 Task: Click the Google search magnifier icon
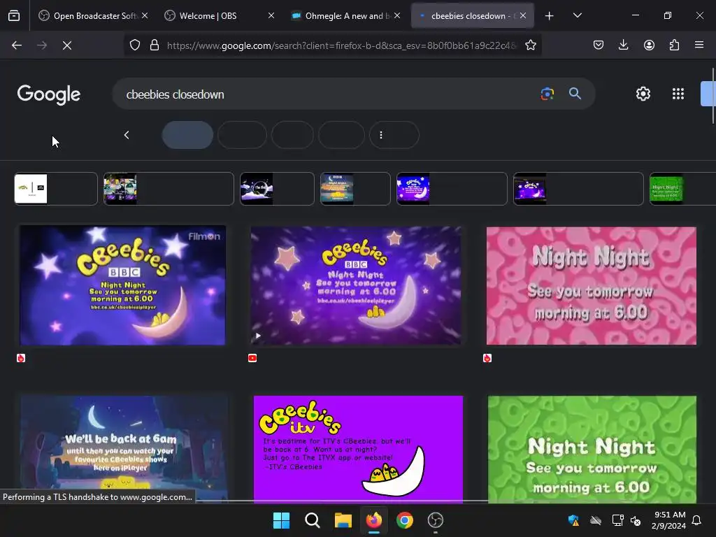pos(575,94)
